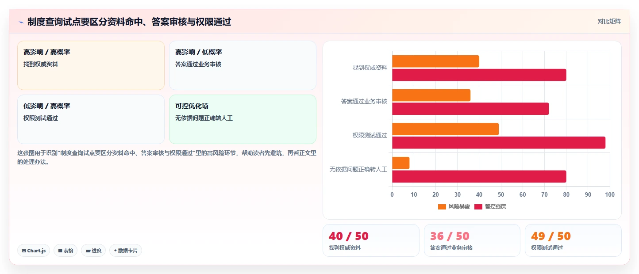Select the 表格 tag chip
Image resolution: width=639 pixels, height=274 pixels.
65,251
